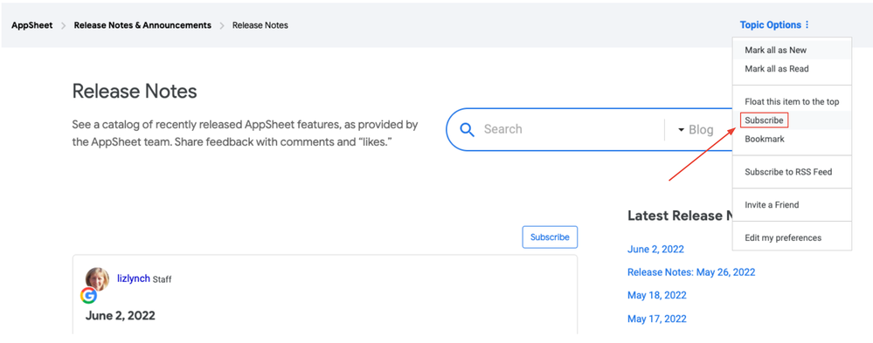
Task: Open the Topic Options menu
Action: [x=774, y=25]
